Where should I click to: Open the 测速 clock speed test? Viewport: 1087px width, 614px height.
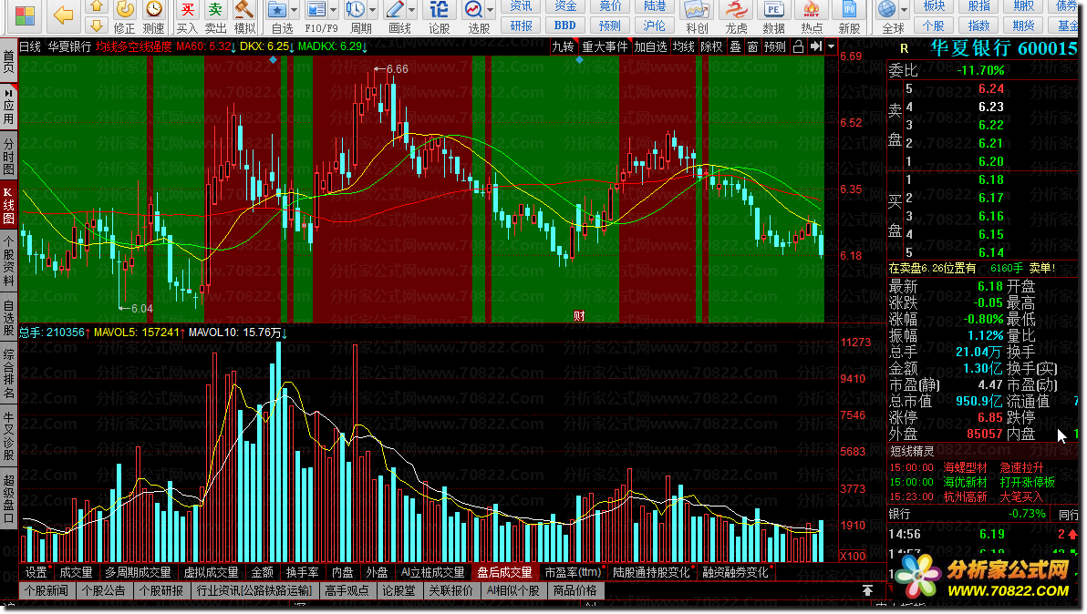click(x=154, y=16)
